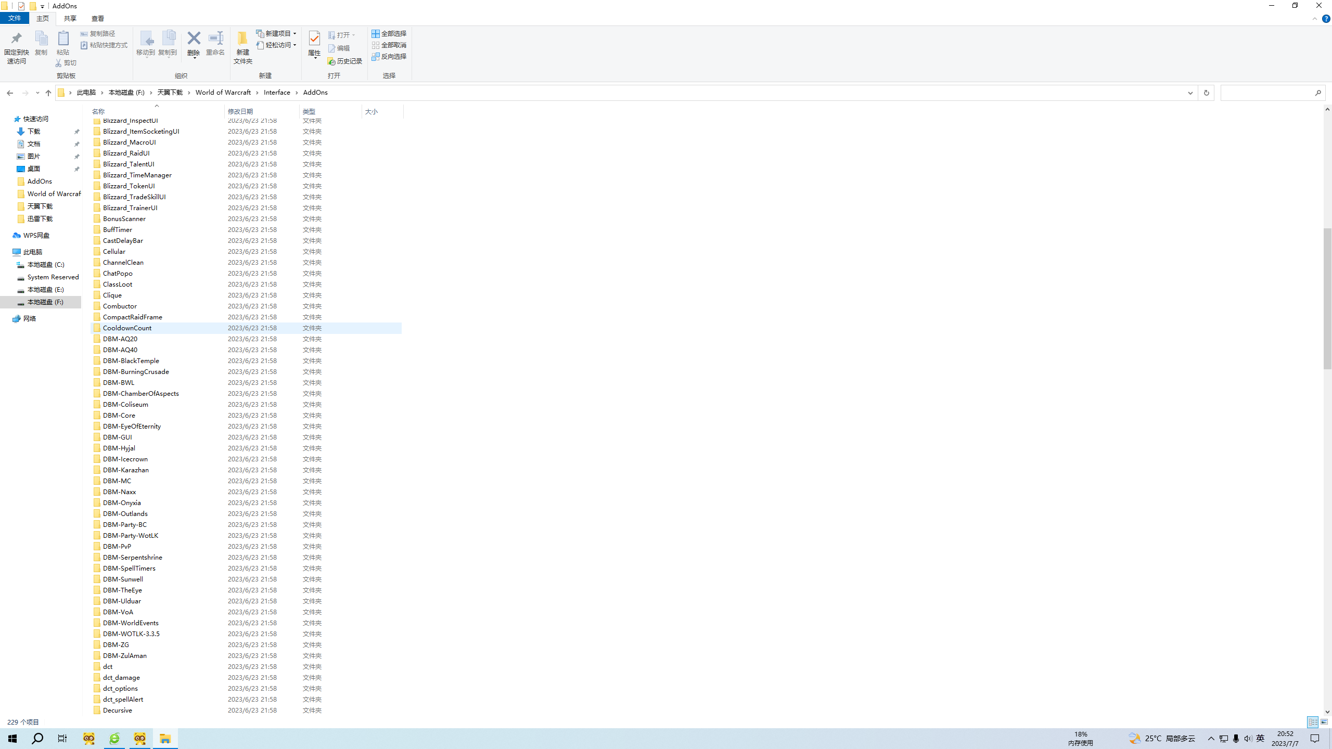Click Select All (全部选择) option
The height and width of the screenshot is (749, 1332).
389,33
